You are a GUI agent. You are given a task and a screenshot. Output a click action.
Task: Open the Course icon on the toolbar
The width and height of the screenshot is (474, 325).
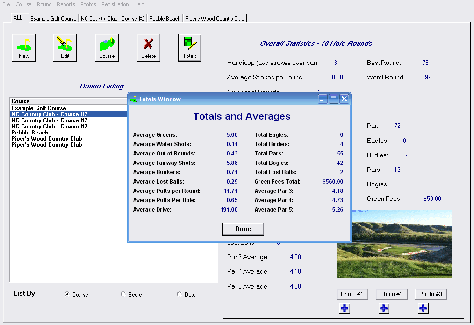pyautogui.click(x=107, y=47)
